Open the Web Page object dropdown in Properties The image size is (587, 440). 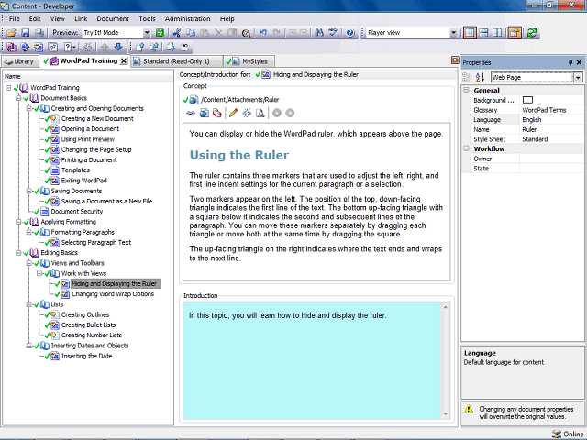pos(578,77)
